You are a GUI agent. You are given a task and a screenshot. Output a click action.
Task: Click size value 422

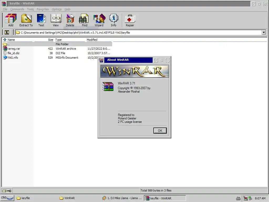click(x=50, y=49)
